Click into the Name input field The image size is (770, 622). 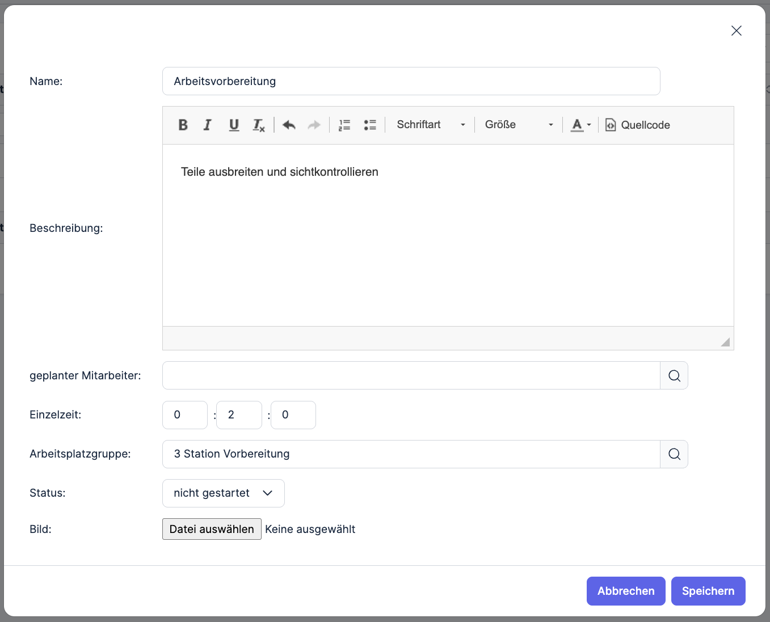coord(411,81)
